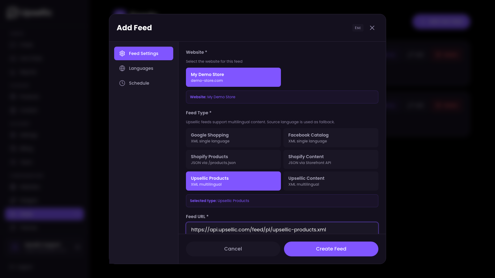495x278 pixels.
Task: Click the clock icon beside Schedule
Action: pyautogui.click(x=122, y=83)
